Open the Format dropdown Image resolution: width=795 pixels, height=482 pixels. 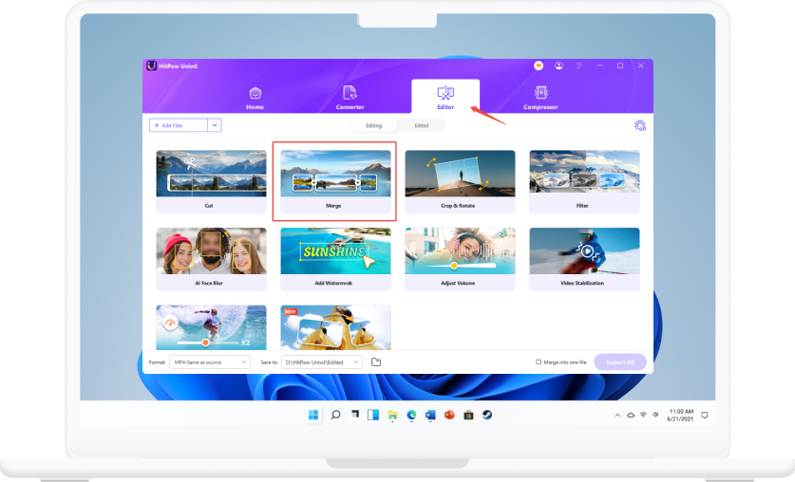210,361
